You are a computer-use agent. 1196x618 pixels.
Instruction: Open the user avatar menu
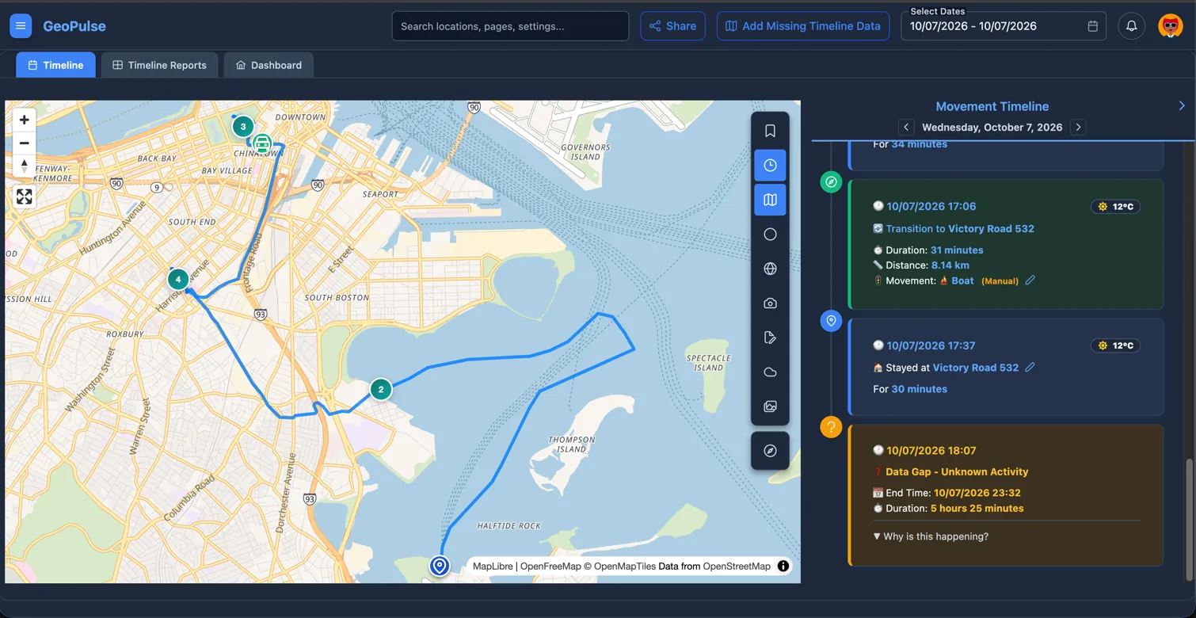[1170, 26]
